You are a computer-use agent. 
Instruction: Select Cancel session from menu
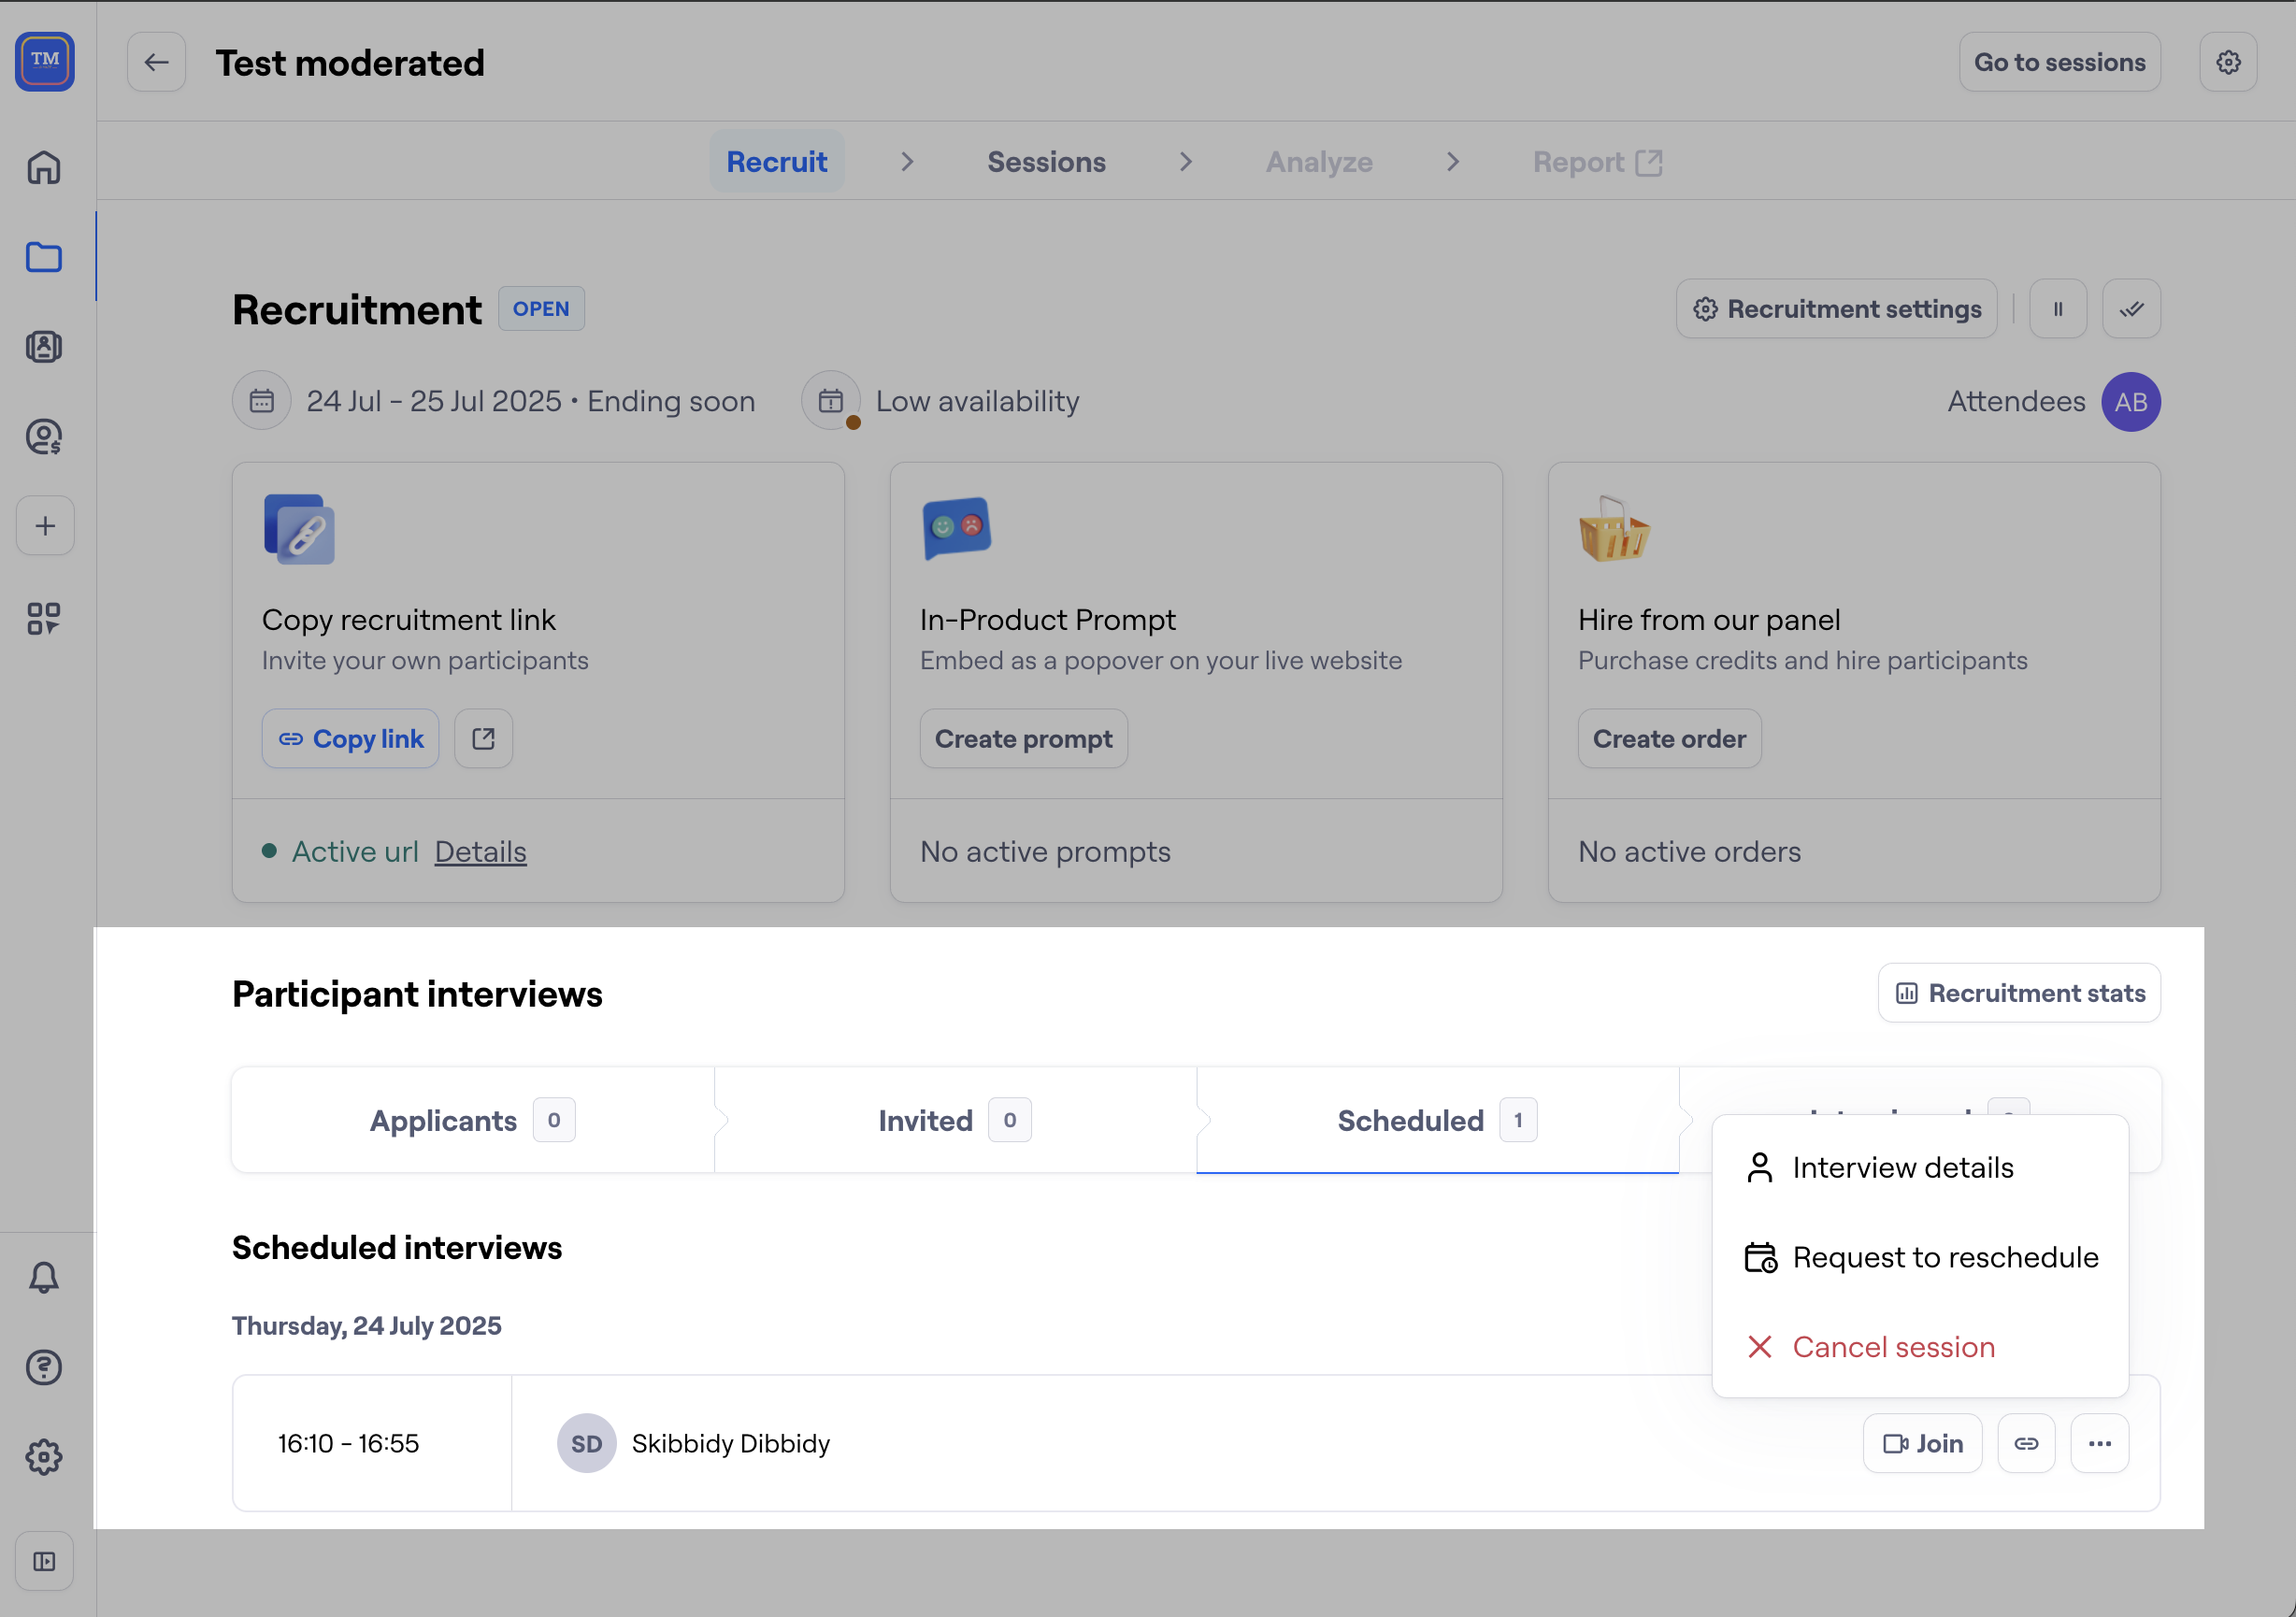pyautogui.click(x=1892, y=1346)
